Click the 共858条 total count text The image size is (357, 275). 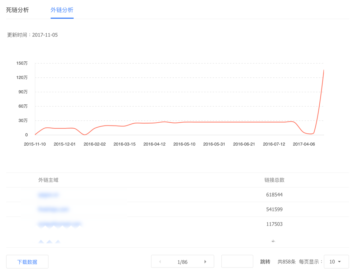click(x=286, y=262)
